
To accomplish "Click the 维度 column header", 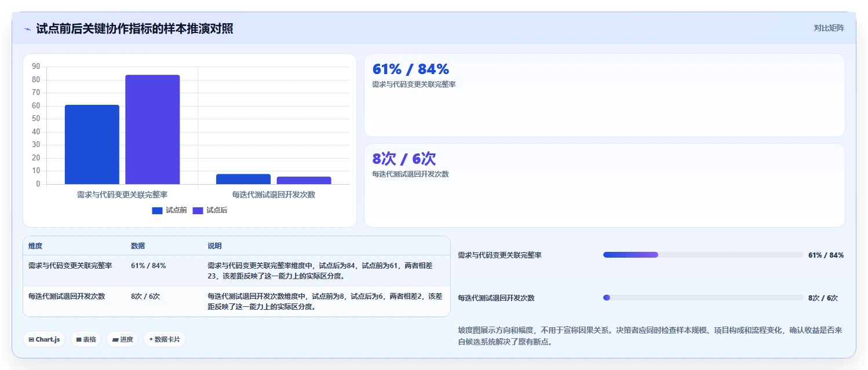I will click(x=35, y=246).
